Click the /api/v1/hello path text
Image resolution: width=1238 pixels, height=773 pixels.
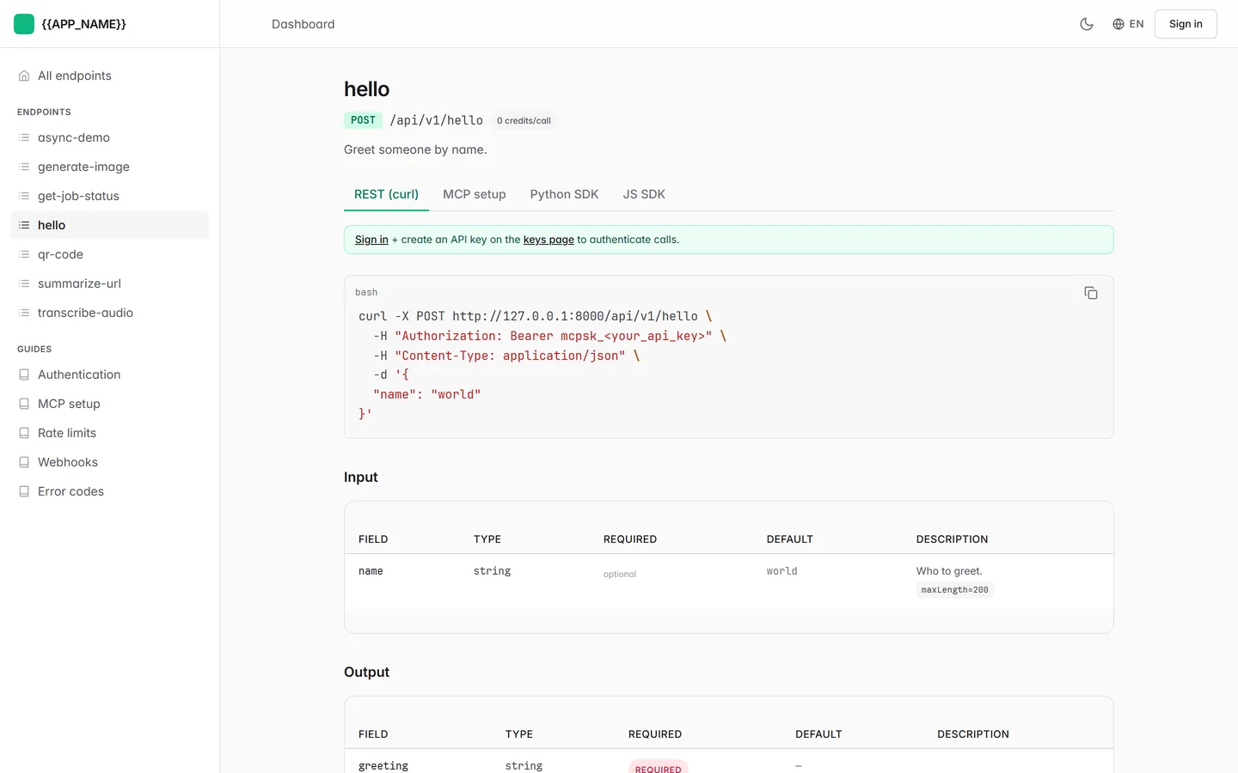[x=437, y=120]
